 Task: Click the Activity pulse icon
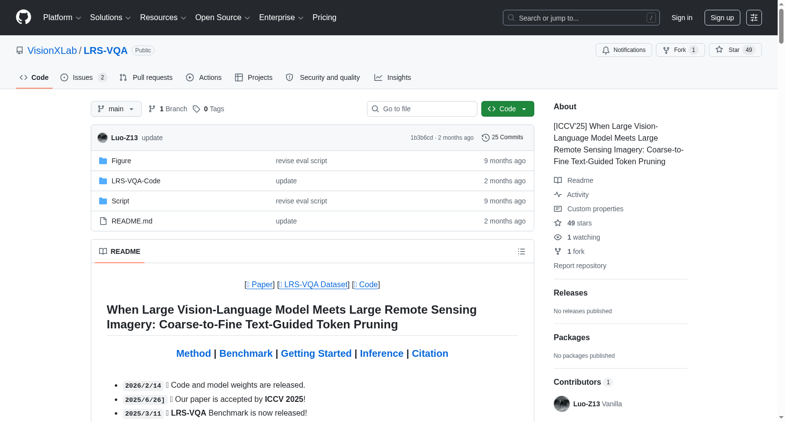(x=558, y=195)
